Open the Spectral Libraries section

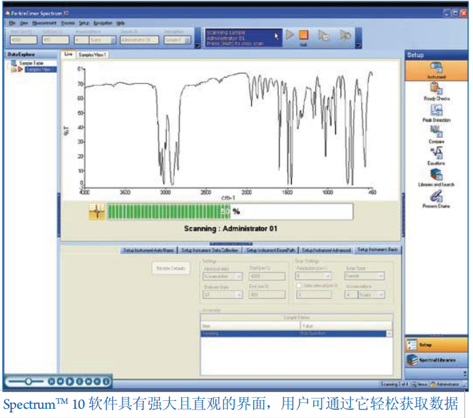tap(437, 360)
